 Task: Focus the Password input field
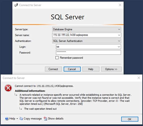(88, 52)
